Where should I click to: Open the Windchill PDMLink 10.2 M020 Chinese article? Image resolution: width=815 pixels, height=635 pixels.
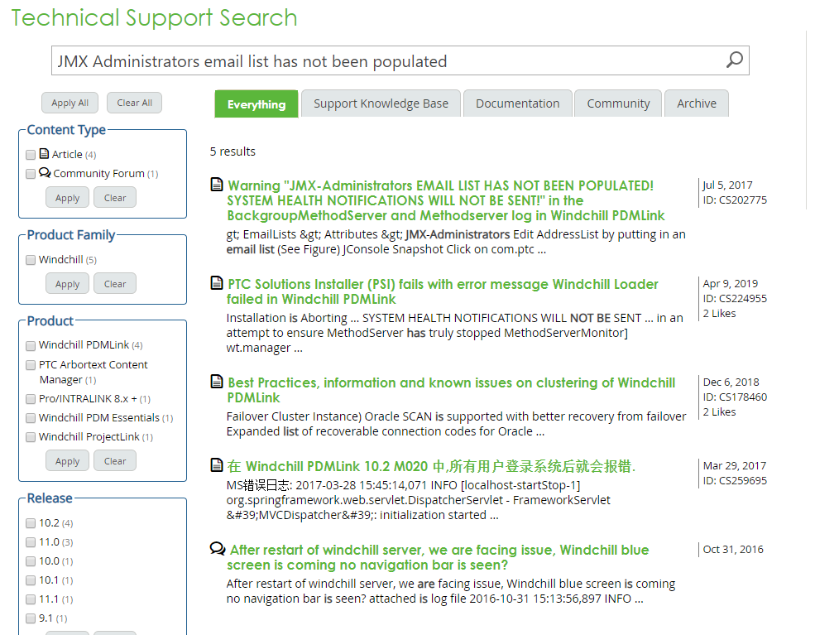click(431, 466)
